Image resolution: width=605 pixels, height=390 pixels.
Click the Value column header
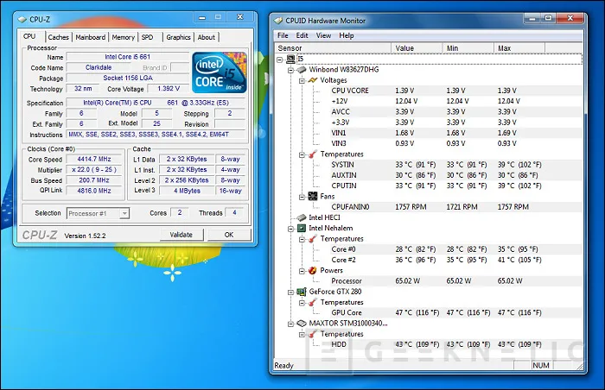pos(417,48)
